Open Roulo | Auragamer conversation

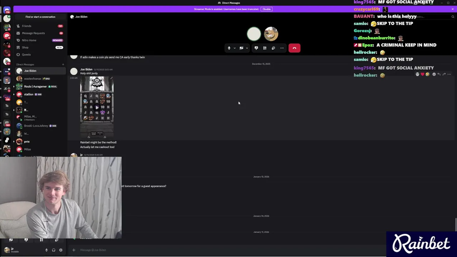coord(40,86)
